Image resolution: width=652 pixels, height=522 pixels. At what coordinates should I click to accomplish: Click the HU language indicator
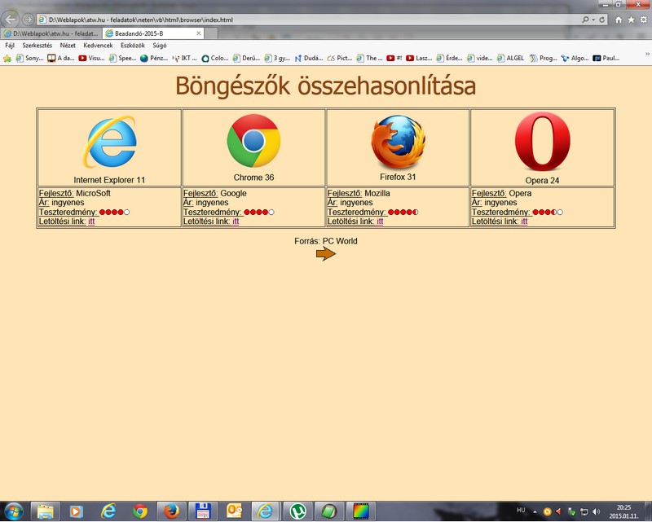click(x=521, y=510)
